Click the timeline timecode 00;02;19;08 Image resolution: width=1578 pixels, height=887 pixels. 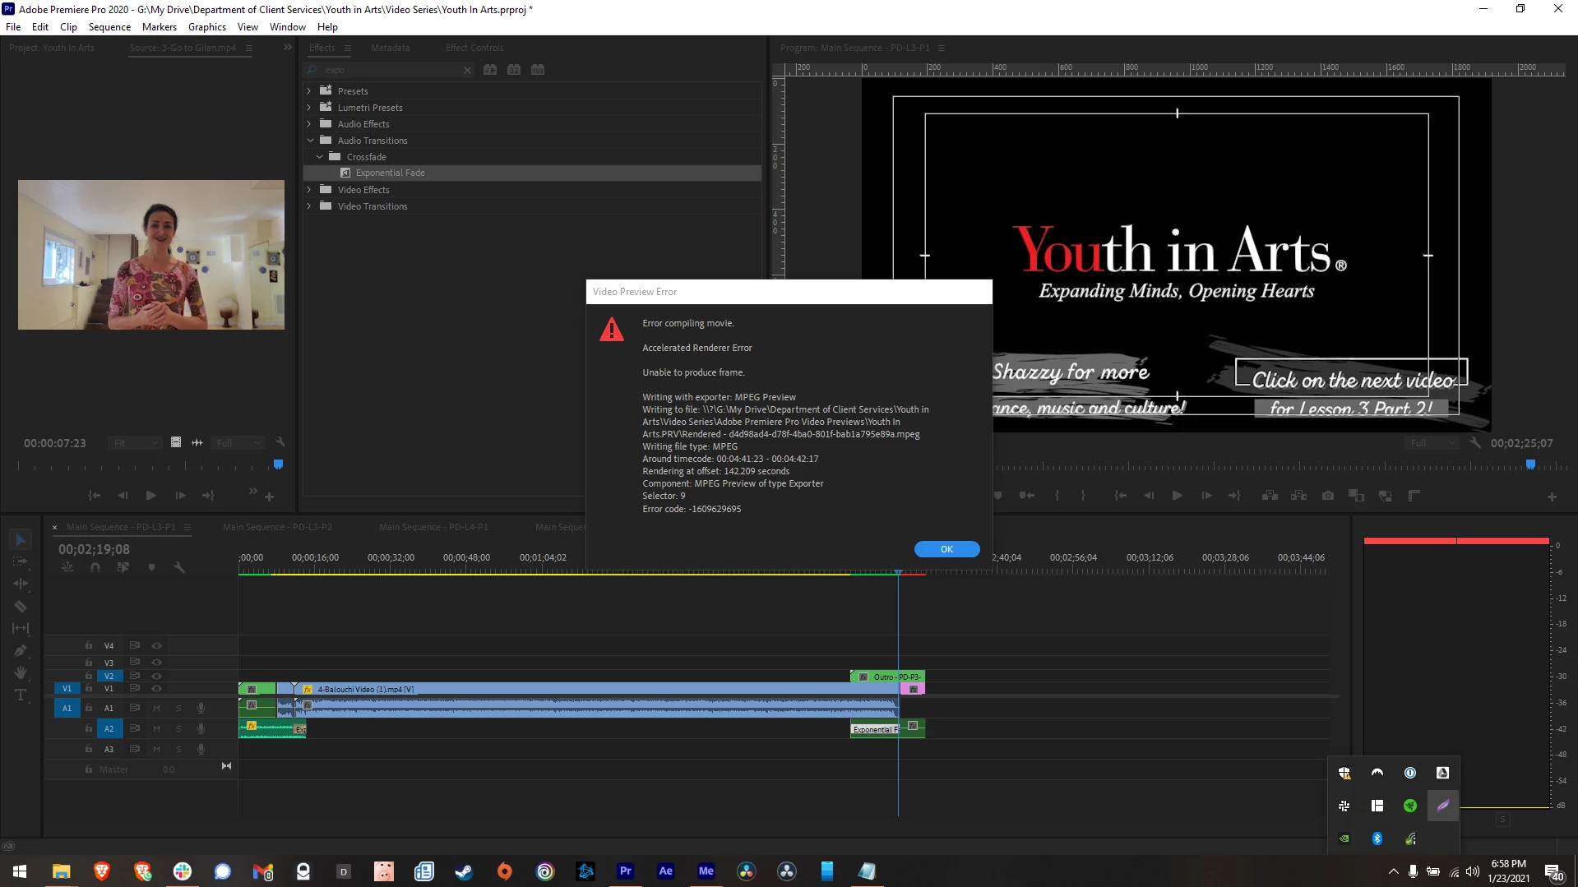(94, 549)
